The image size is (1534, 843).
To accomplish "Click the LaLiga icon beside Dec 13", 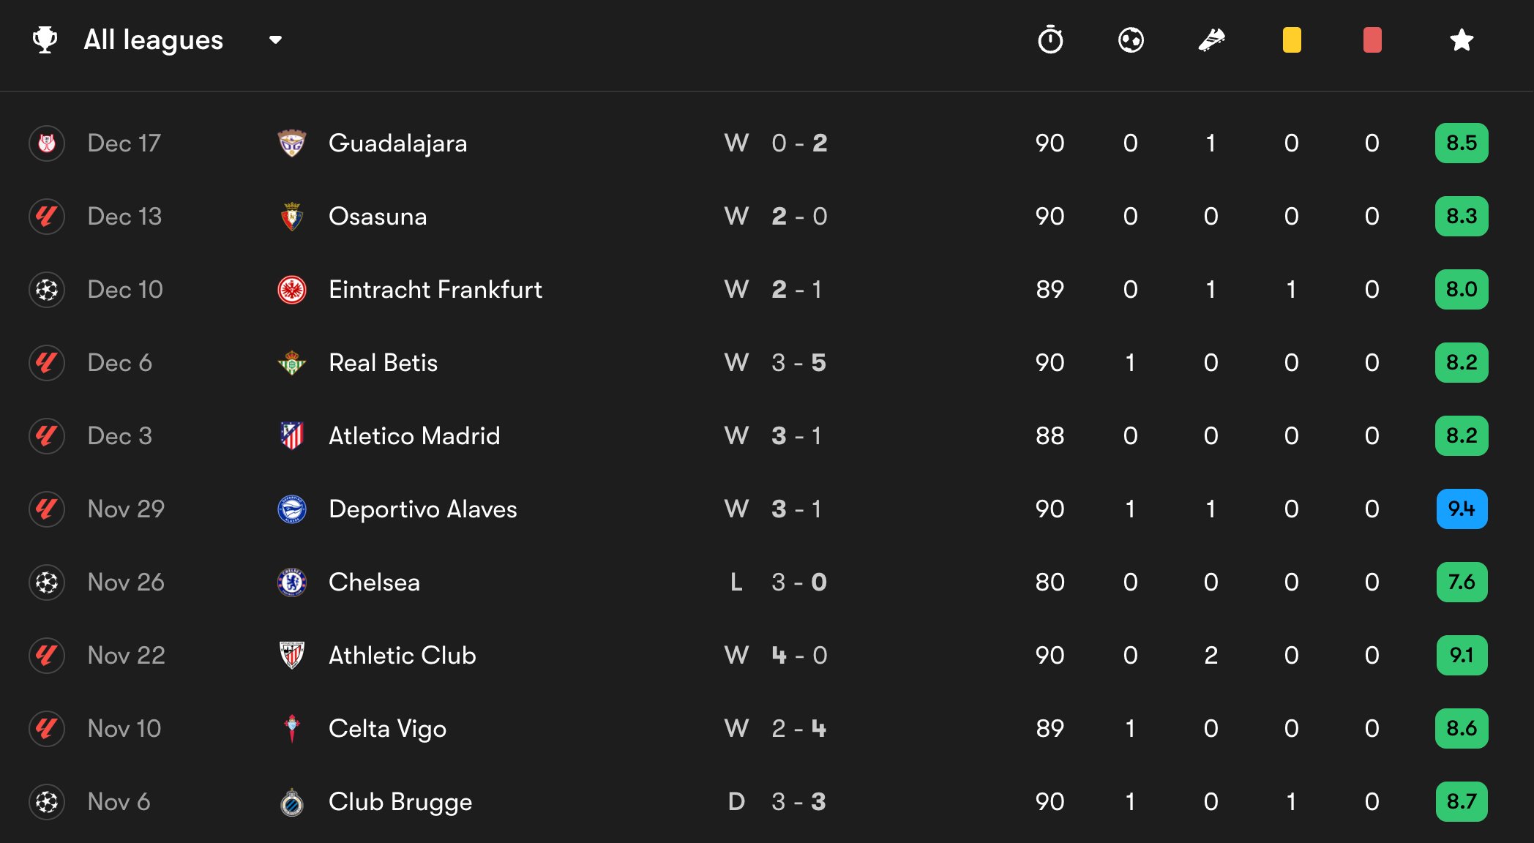I will click(x=47, y=217).
